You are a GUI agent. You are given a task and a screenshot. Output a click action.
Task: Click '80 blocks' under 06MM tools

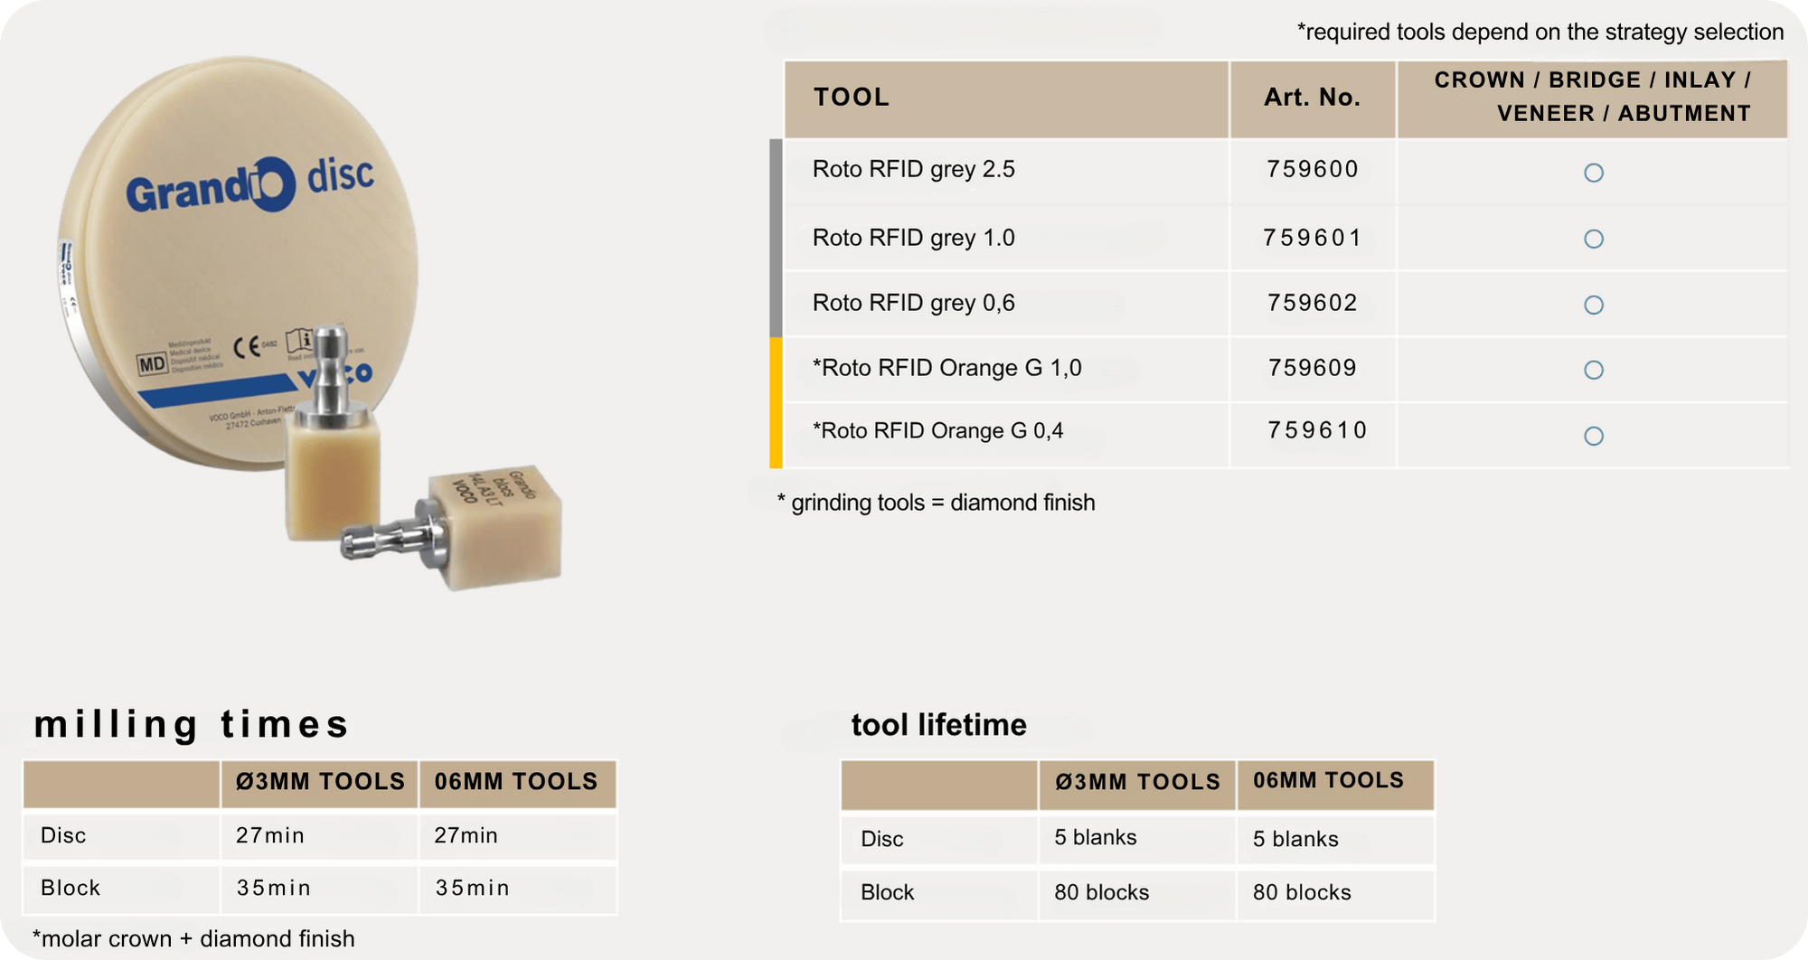[x=1302, y=892]
